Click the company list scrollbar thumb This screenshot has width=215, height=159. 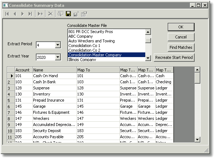click(x=148, y=41)
